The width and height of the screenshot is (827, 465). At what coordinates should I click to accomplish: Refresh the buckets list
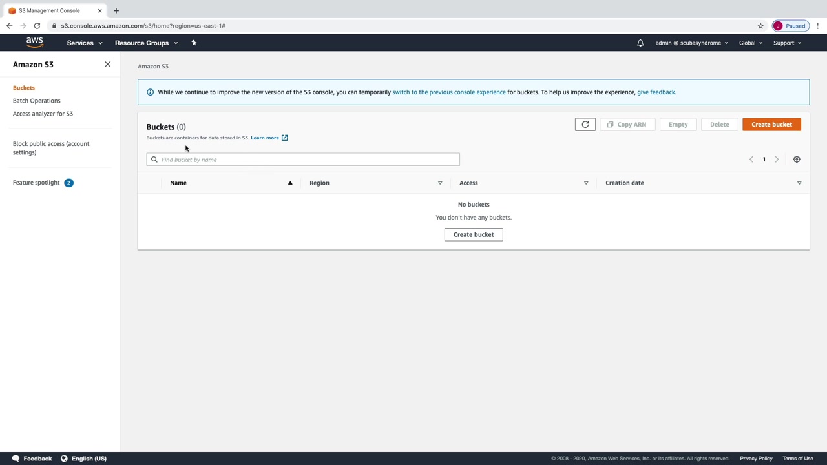[x=585, y=125]
